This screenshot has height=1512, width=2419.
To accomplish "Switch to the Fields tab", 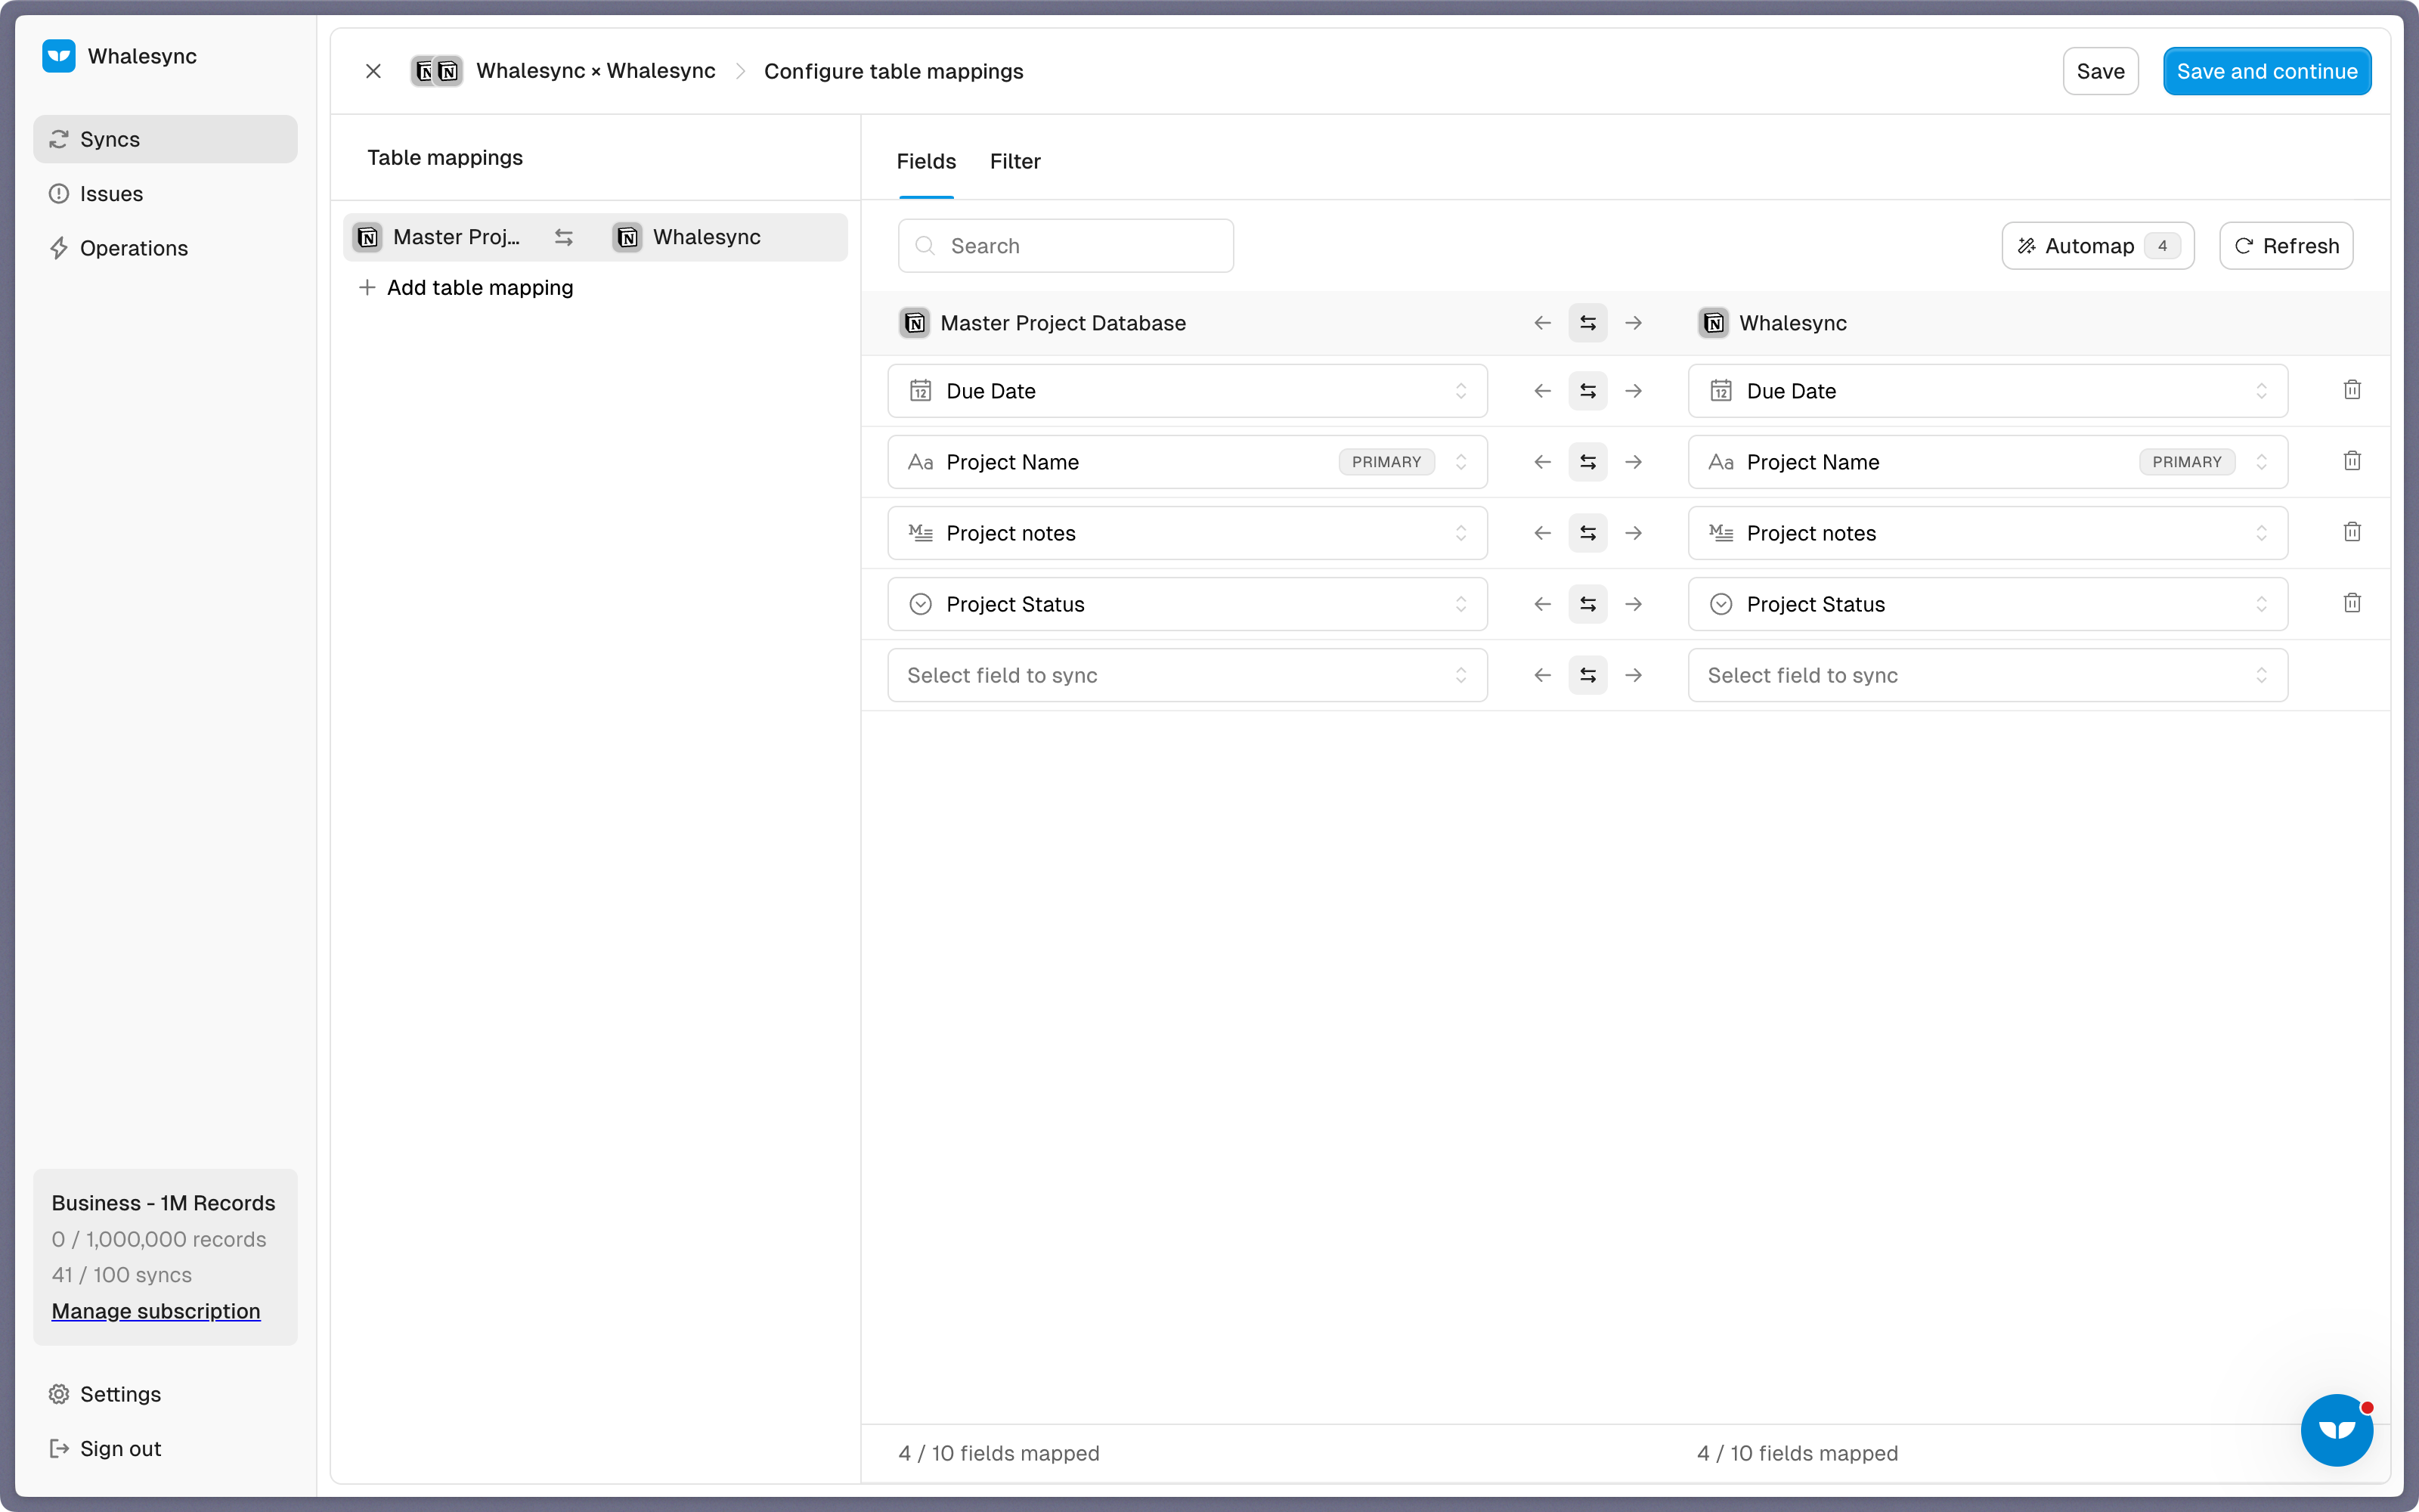I will (925, 161).
